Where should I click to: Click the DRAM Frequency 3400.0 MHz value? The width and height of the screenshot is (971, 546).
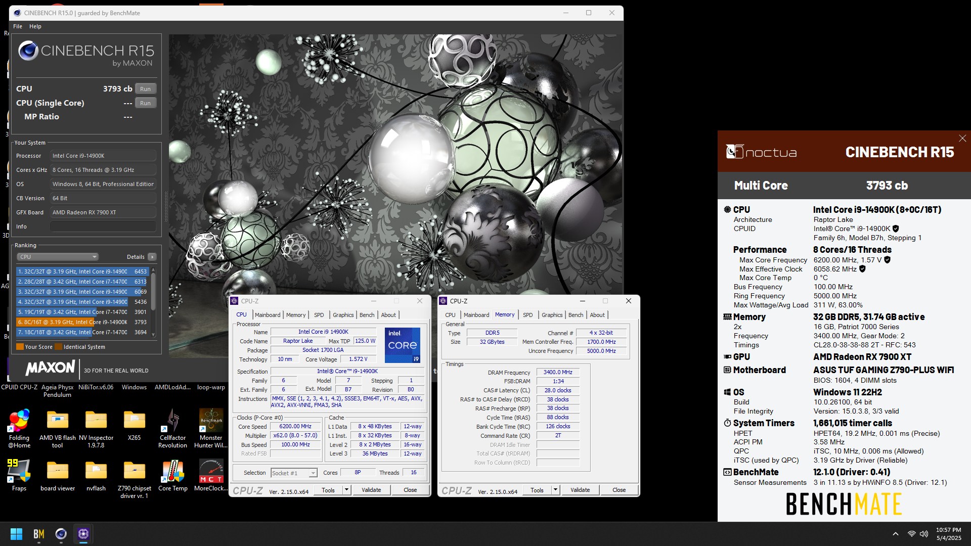click(x=558, y=372)
